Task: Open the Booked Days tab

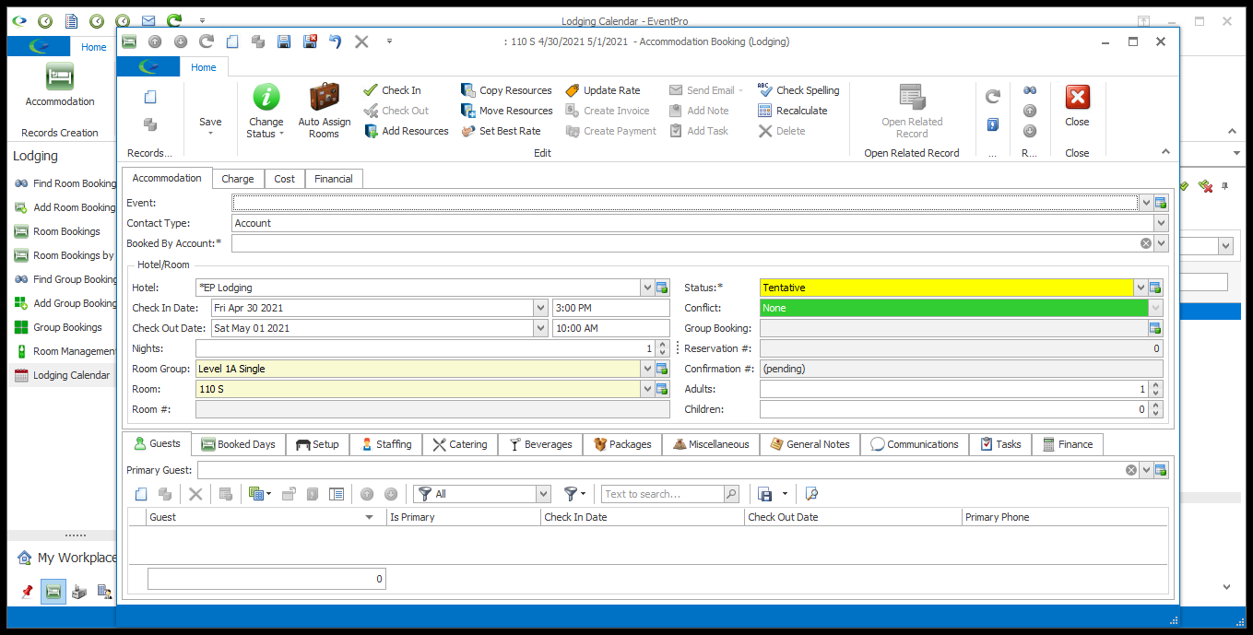Action: (238, 444)
